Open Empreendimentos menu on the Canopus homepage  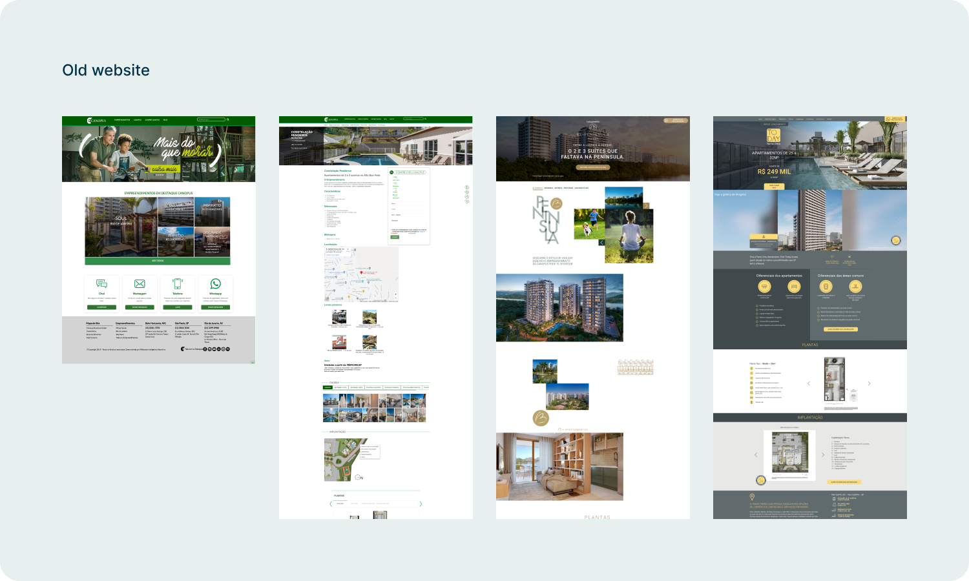point(122,120)
